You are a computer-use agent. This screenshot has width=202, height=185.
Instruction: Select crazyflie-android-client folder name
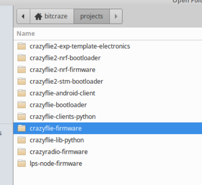tap(63, 93)
